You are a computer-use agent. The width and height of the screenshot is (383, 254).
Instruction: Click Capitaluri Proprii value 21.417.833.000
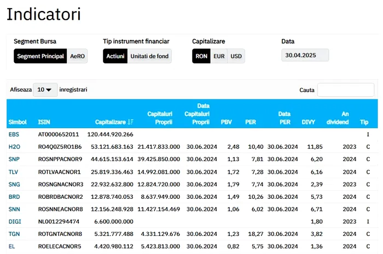coord(159,147)
